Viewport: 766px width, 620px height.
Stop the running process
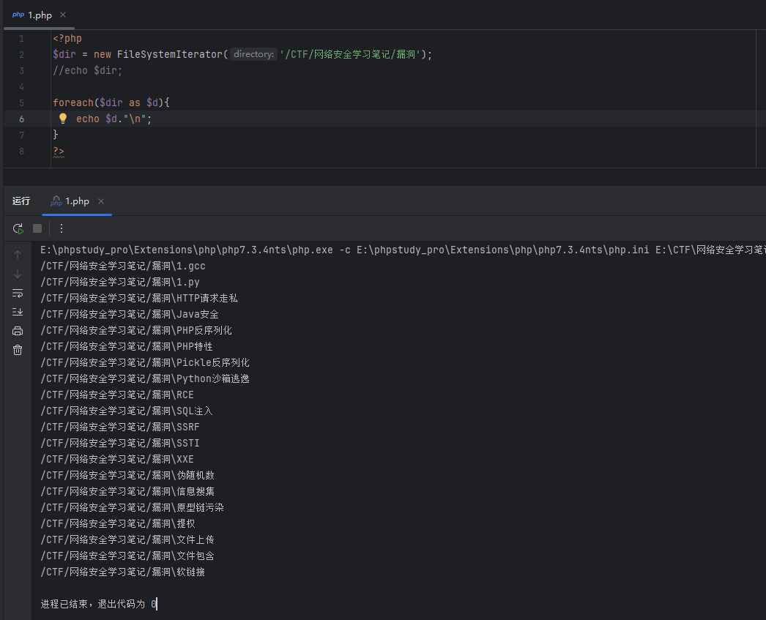click(37, 228)
